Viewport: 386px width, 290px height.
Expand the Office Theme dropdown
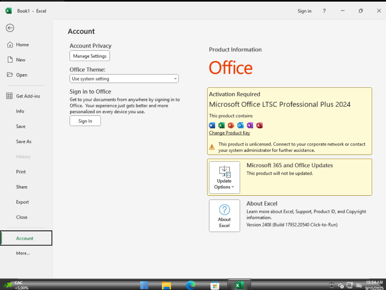tap(124, 79)
